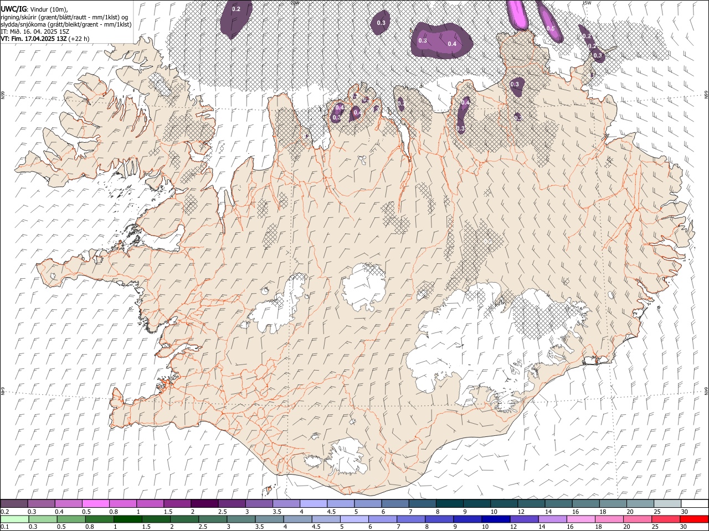Click the 'slydda/snjókoma' description line
This screenshot has width=709, height=531.
pos(66,24)
